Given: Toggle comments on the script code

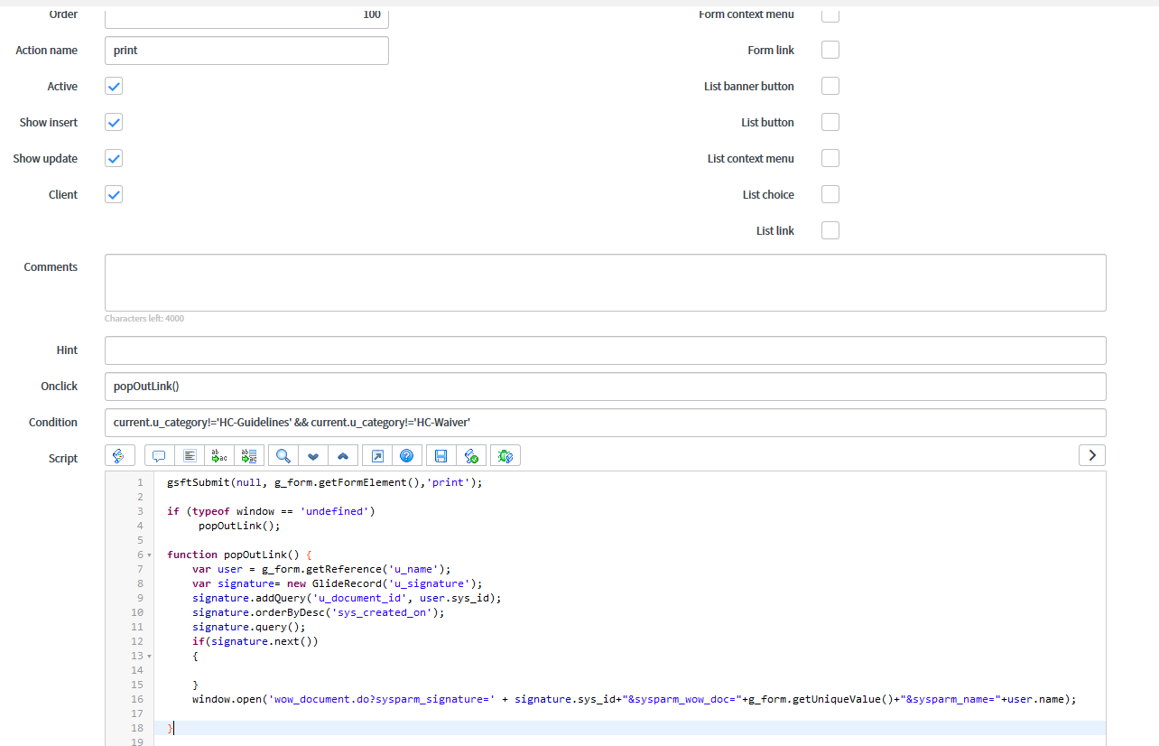Looking at the screenshot, I should [x=159, y=455].
